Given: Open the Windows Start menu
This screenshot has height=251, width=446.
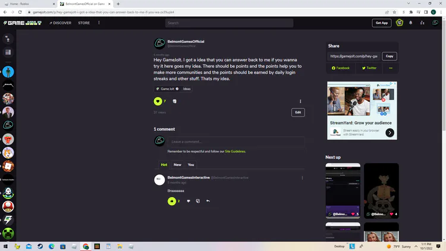Looking at the screenshot, I should tap(5, 246).
